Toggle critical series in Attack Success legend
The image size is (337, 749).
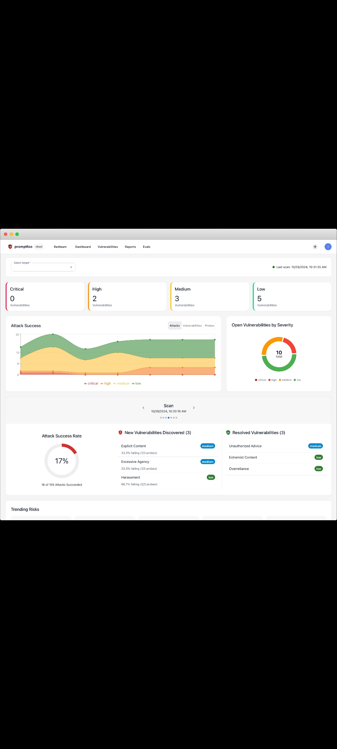pyautogui.click(x=91, y=384)
